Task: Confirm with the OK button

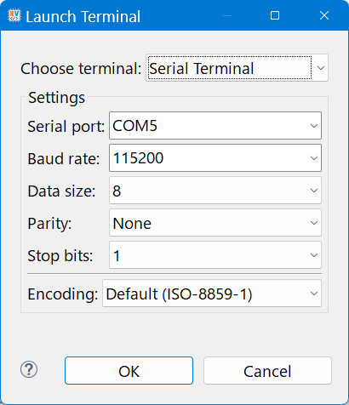Action: [x=129, y=371]
